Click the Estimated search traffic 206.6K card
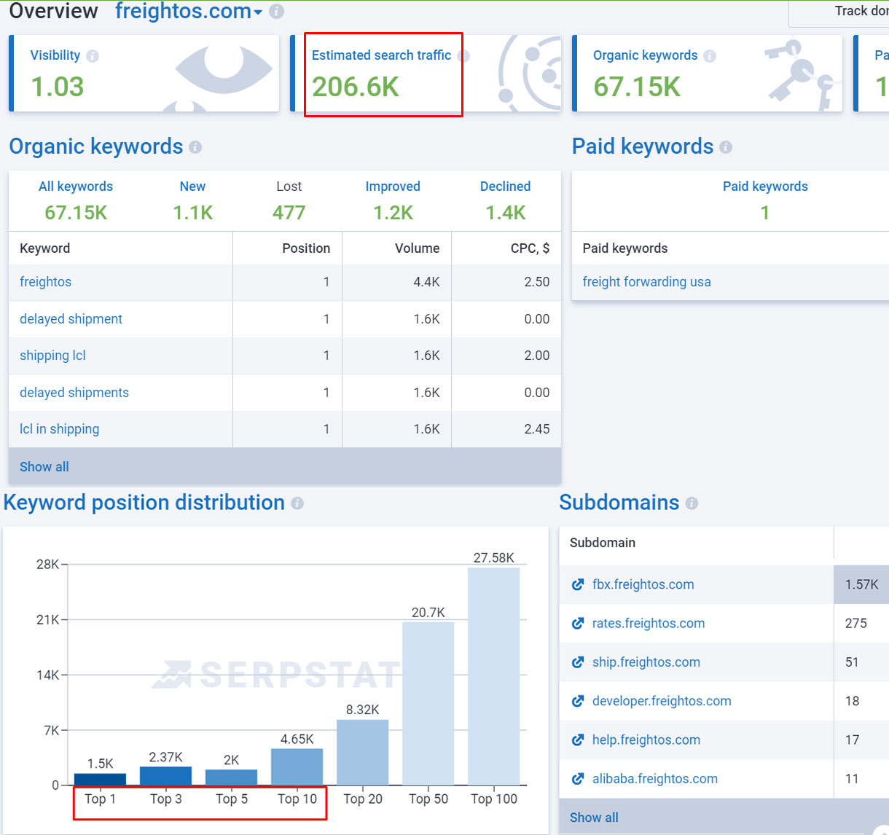 coord(426,74)
